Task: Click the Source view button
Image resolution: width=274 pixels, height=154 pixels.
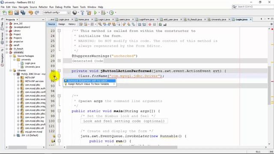Action: (x=51, y=24)
